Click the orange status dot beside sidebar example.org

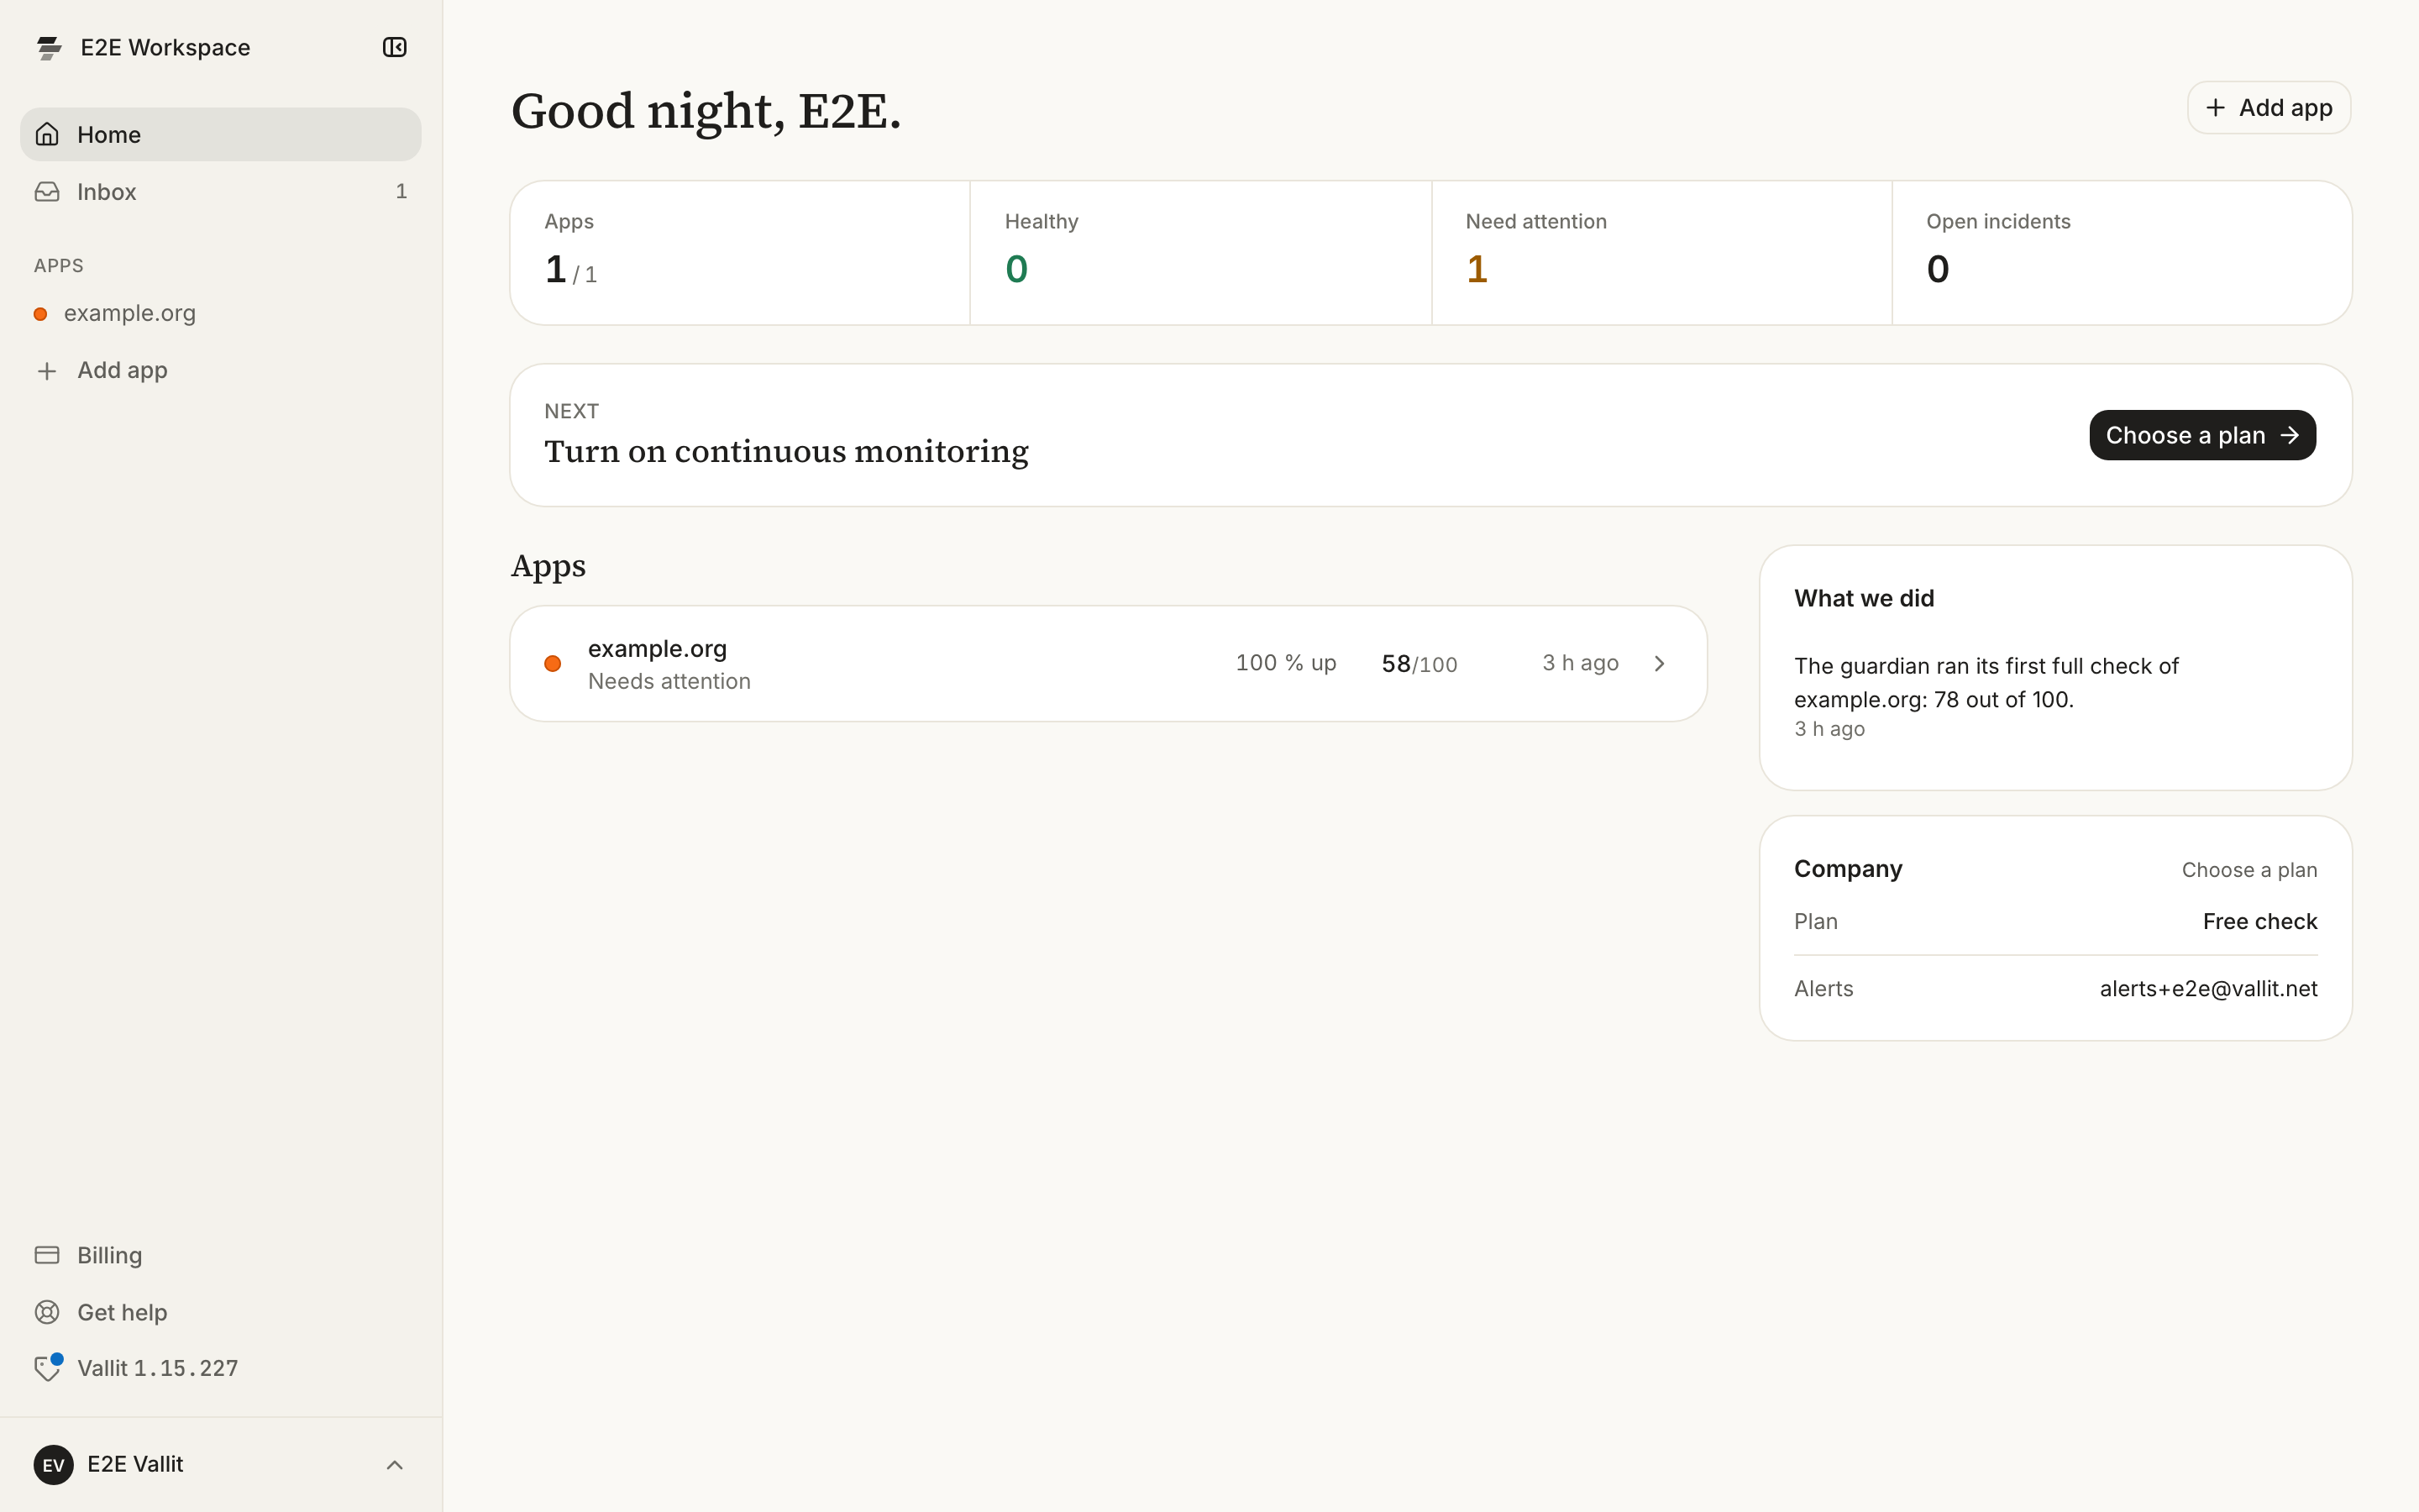pos(40,314)
